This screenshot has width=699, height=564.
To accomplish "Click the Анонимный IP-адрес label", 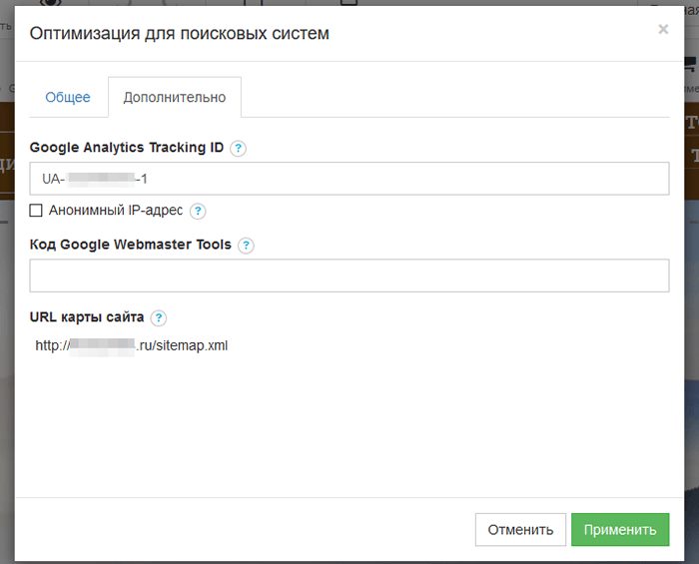I will point(116,211).
